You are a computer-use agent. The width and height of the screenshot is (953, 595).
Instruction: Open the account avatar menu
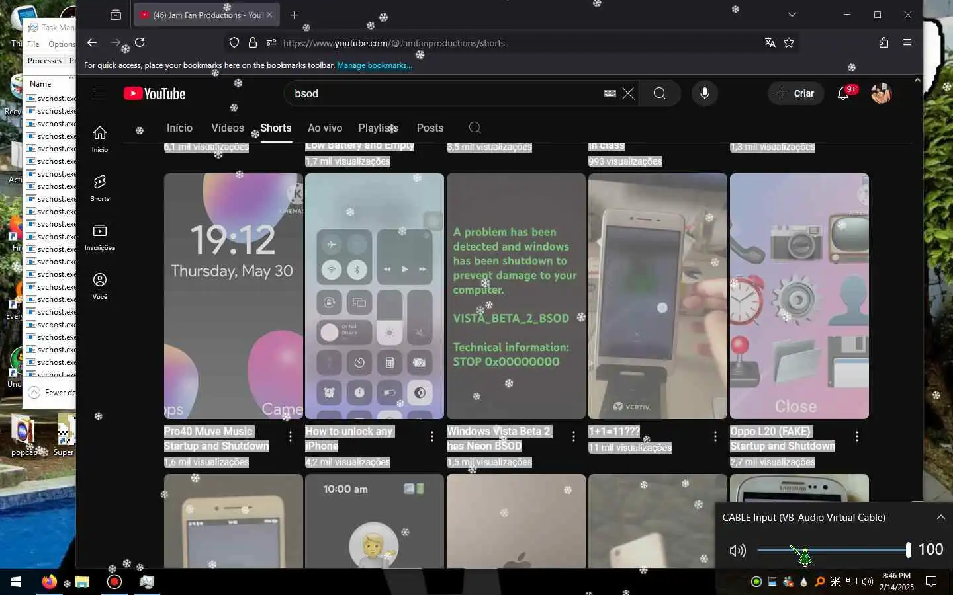click(881, 93)
